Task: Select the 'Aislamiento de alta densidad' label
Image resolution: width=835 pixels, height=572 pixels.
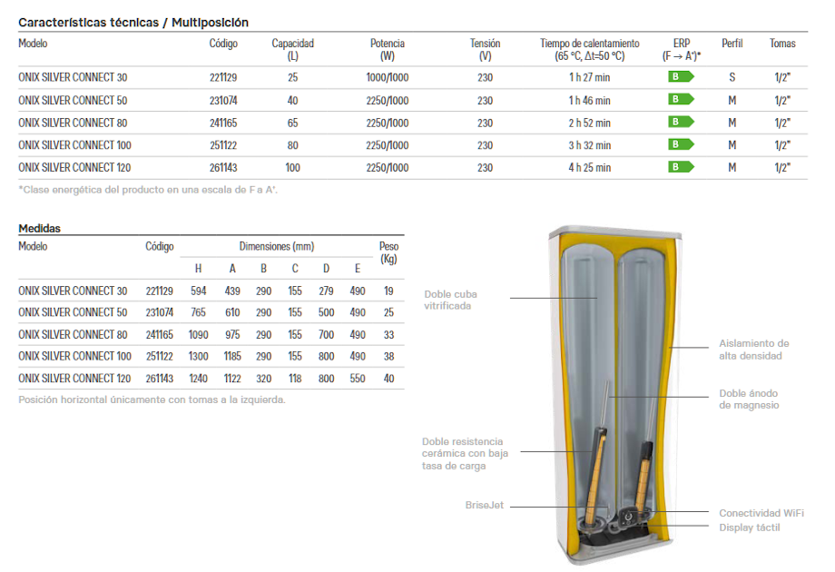Action: 753,350
